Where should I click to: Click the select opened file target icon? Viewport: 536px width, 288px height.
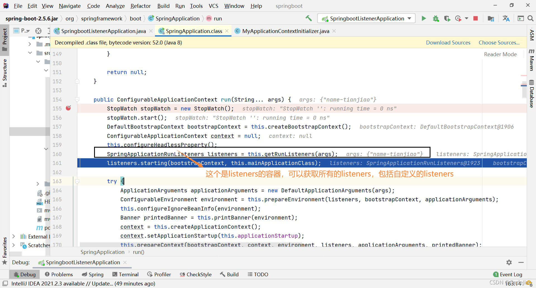pyautogui.click(x=39, y=31)
